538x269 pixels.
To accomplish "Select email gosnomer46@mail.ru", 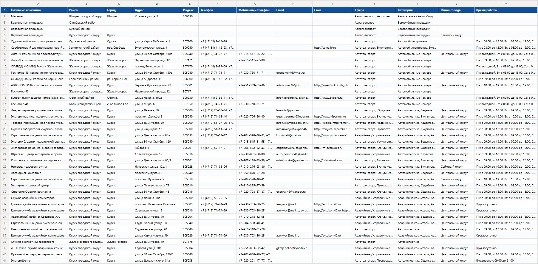I will (x=293, y=73).
